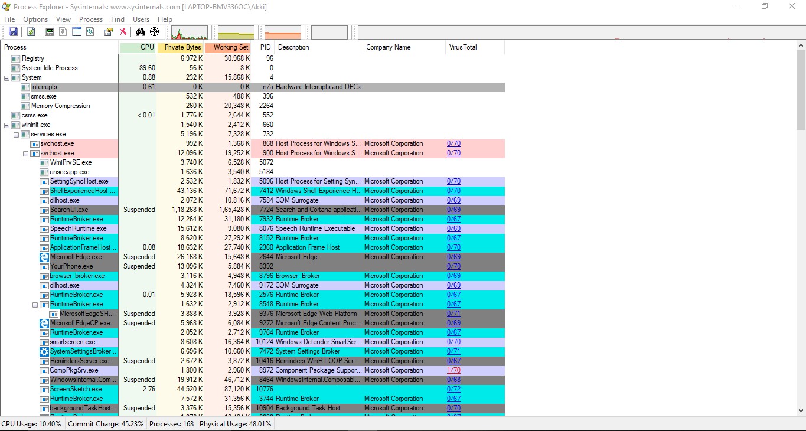Open the File menu
The image size is (806, 431).
click(9, 19)
